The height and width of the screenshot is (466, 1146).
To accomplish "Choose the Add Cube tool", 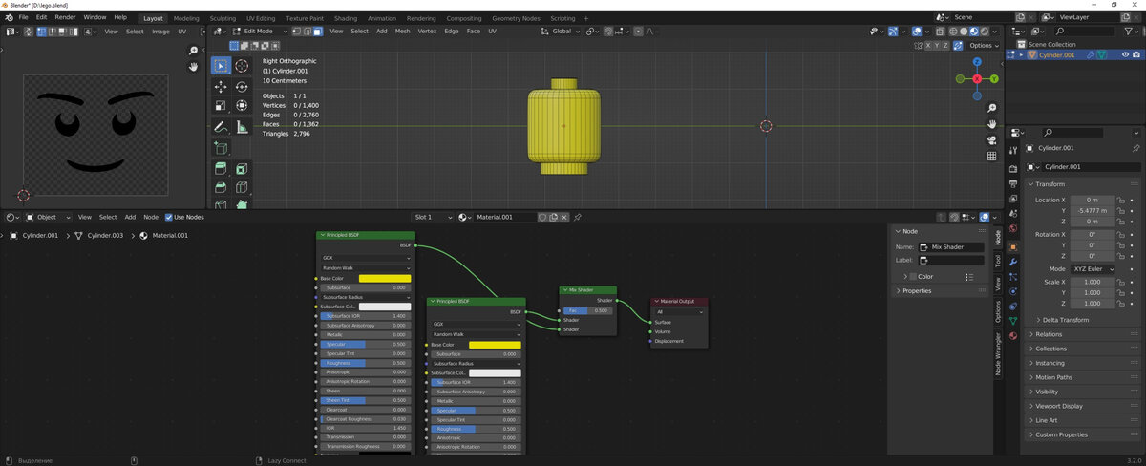I will pyautogui.click(x=221, y=148).
